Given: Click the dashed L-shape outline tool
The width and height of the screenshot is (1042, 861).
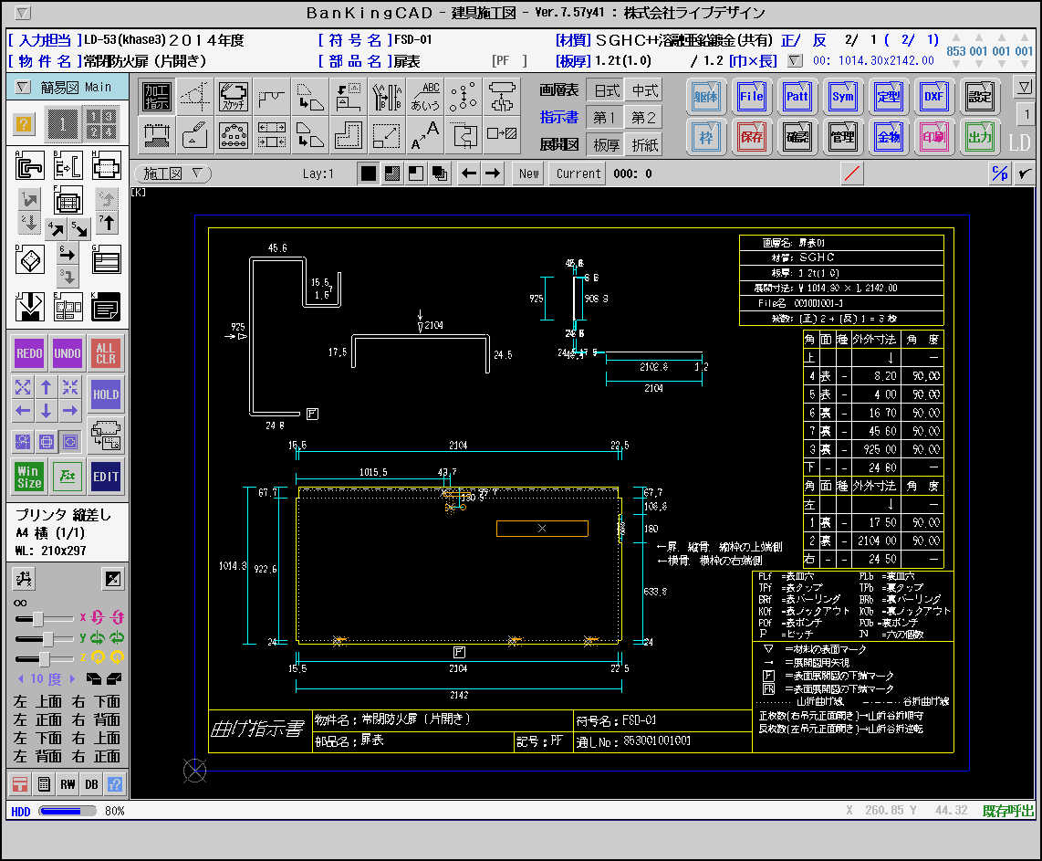Looking at the screenshot, I should click(x=349, y=135).
